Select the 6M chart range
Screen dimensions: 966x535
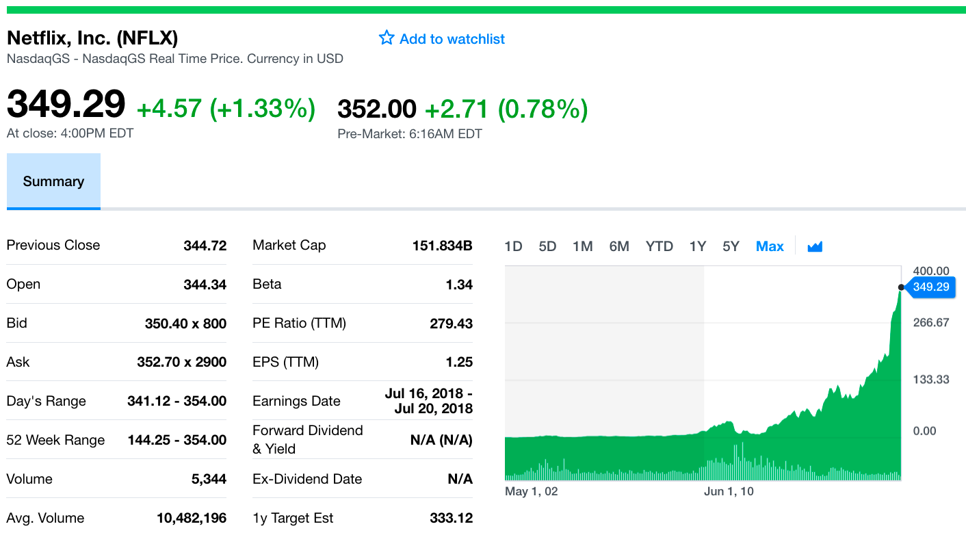619,246
